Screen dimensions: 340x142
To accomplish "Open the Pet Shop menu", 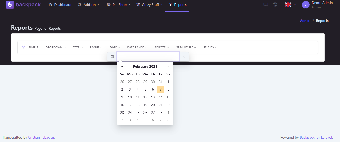I will pos(118,5).
